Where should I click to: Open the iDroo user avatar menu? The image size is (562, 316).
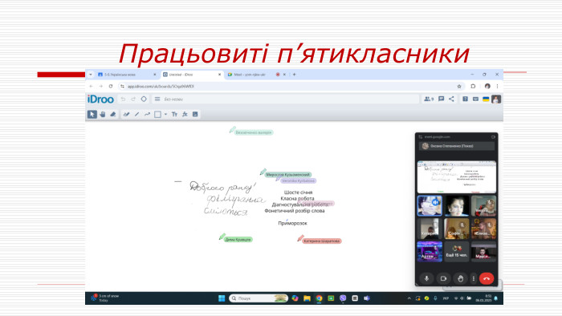point(496,99)
